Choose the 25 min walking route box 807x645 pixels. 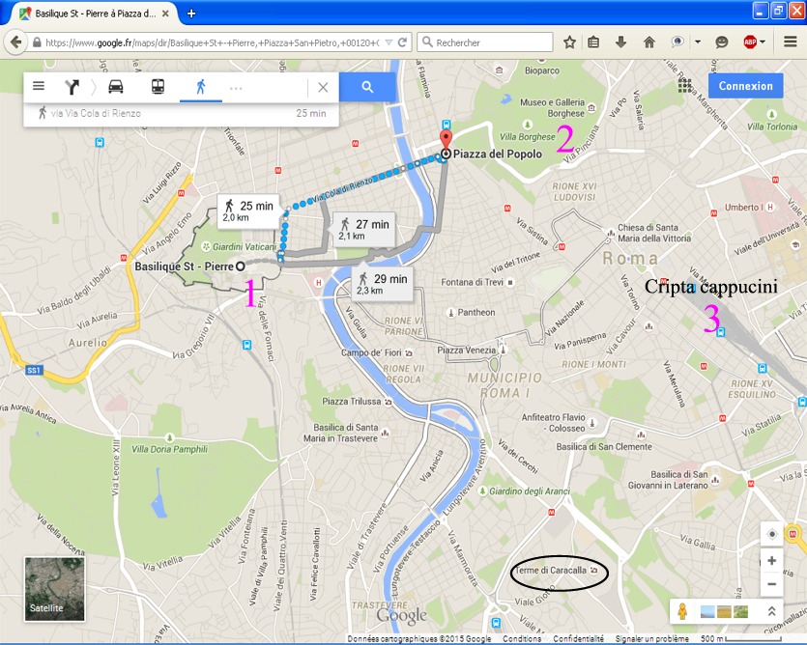pos(248,210)
